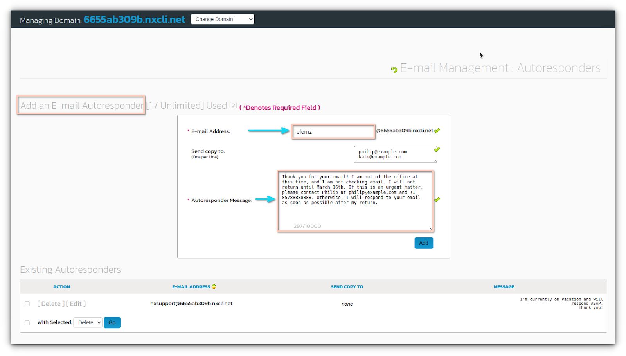Open the Change Domain dropdown
This screenshot has width=626, height=356.
(222, 19)
